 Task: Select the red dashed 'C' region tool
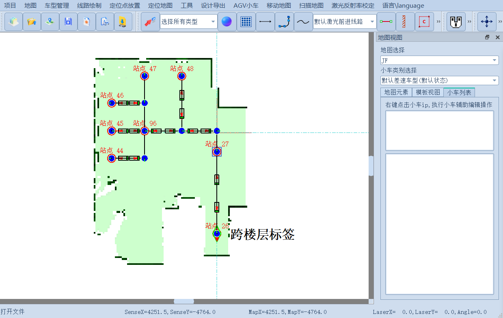423,21
